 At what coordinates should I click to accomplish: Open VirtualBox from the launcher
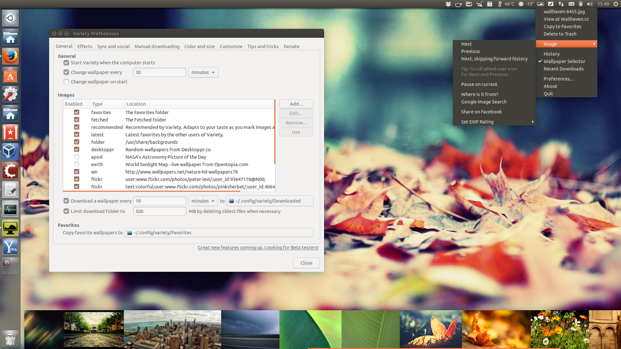(10, 152)
